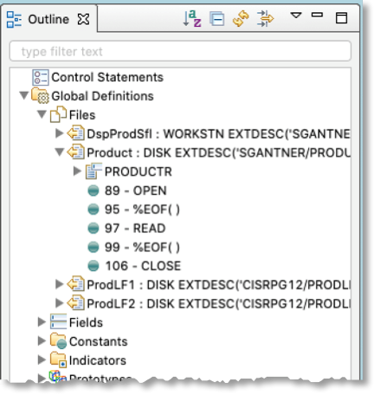Collapse the Global Definitions node
Image resolution: width=374 pixels, height=395 pixels.
click(x=24, y=95)
